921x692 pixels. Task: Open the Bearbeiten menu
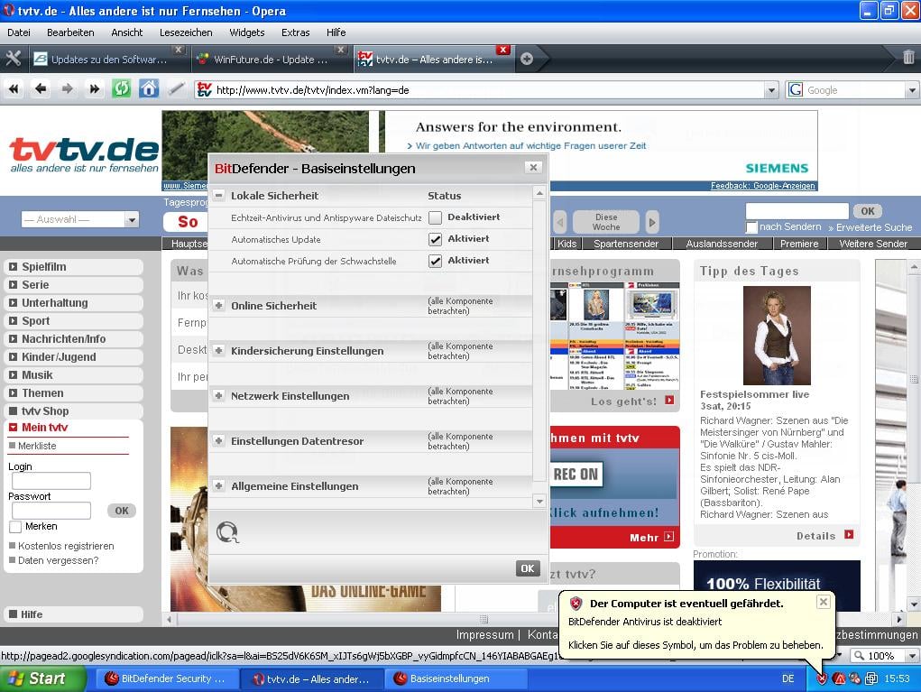pyautogui.click(x=70, y=32)
